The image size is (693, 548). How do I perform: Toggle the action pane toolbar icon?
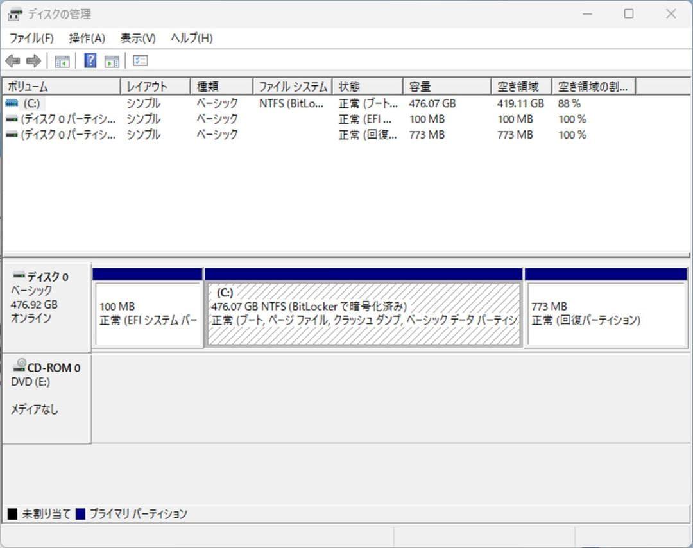tap(112, 60)
